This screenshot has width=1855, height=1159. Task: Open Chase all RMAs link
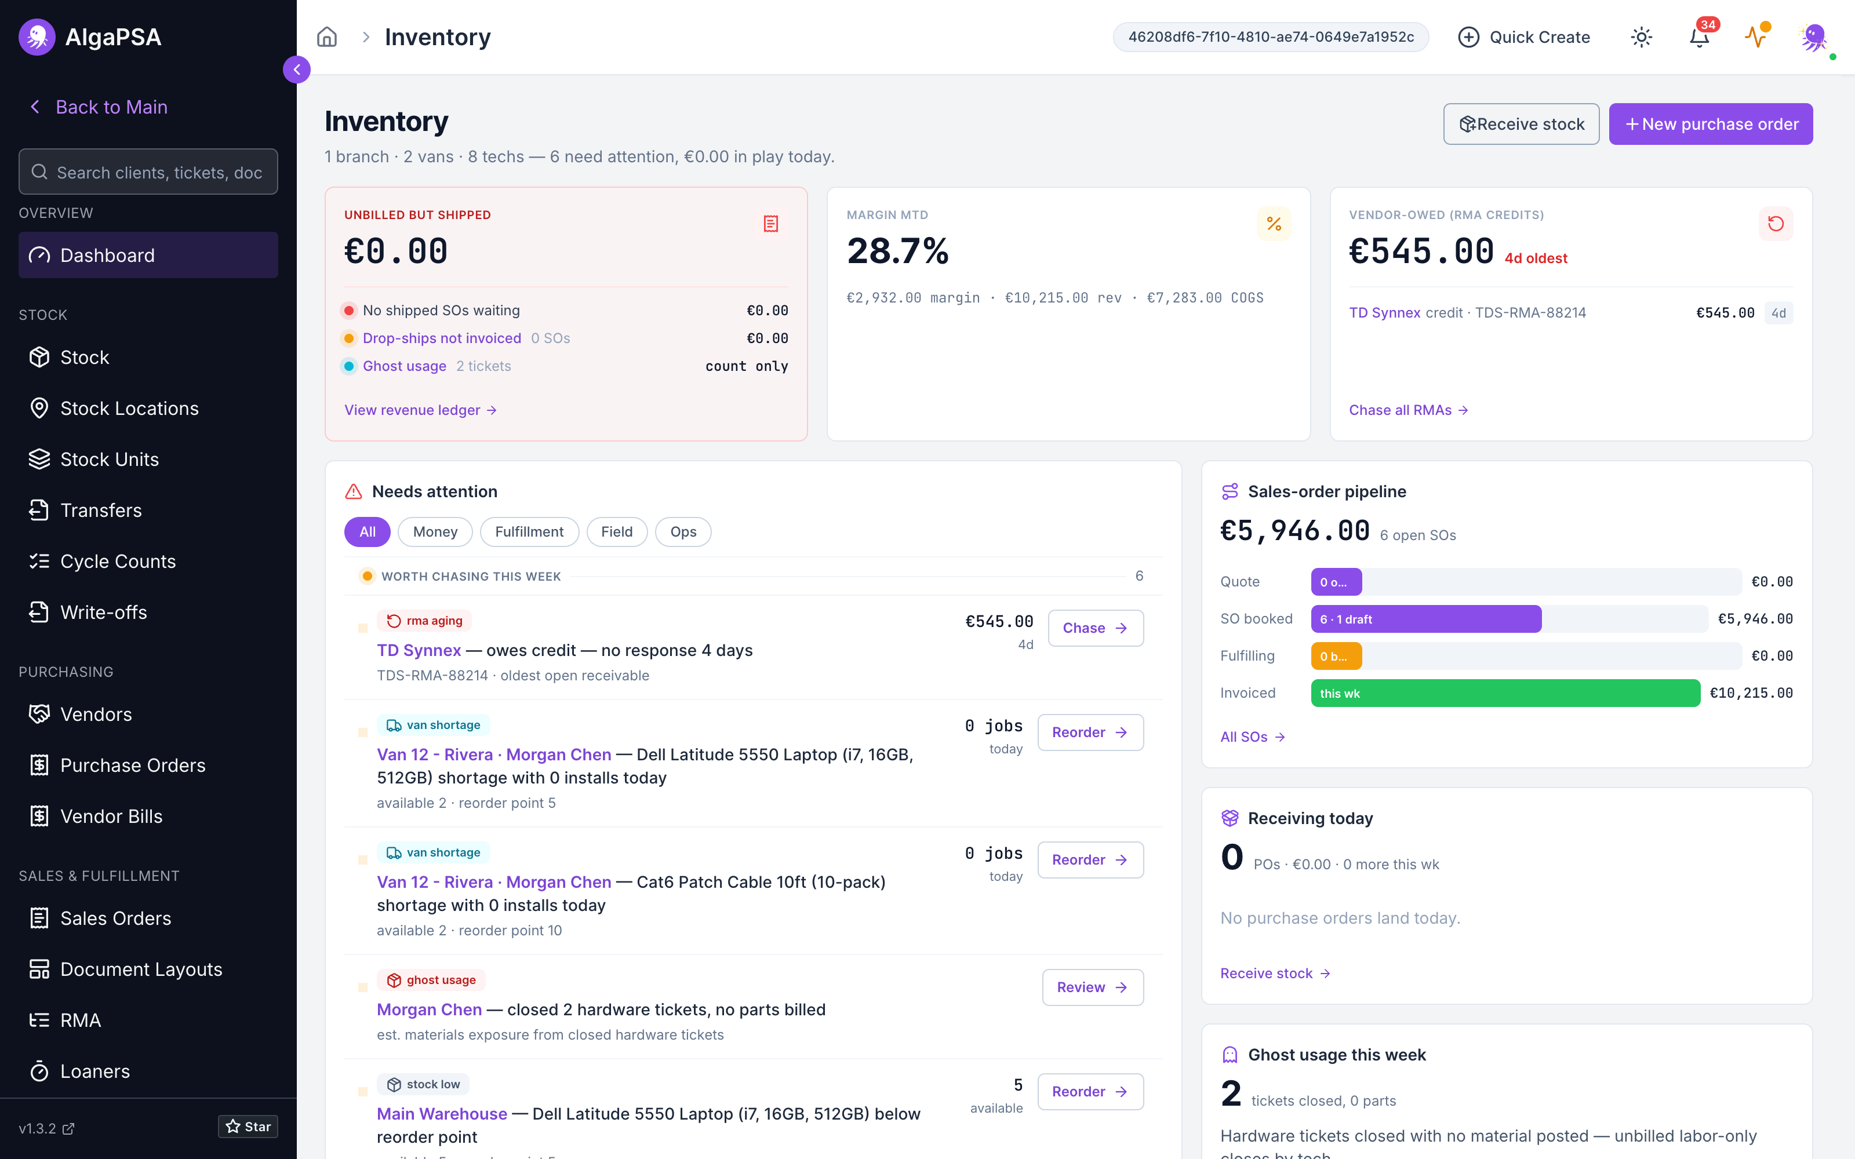click(1408, 410)
